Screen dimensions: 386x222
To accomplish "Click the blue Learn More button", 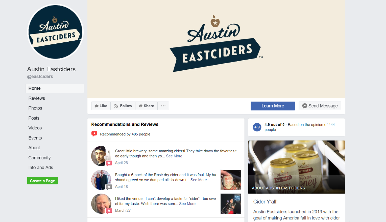I will tap(273, 106).
